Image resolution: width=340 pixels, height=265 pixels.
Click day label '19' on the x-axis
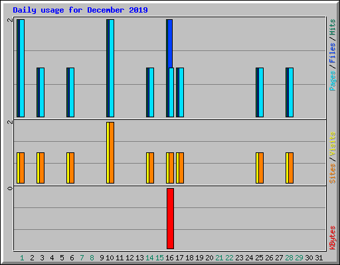(199, 258)
